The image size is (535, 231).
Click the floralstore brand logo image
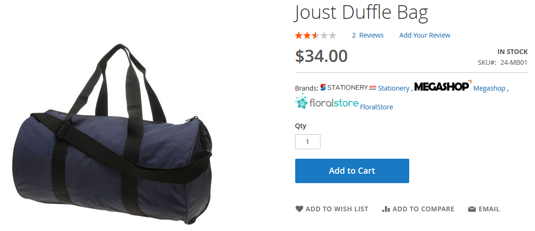[327, 102]
